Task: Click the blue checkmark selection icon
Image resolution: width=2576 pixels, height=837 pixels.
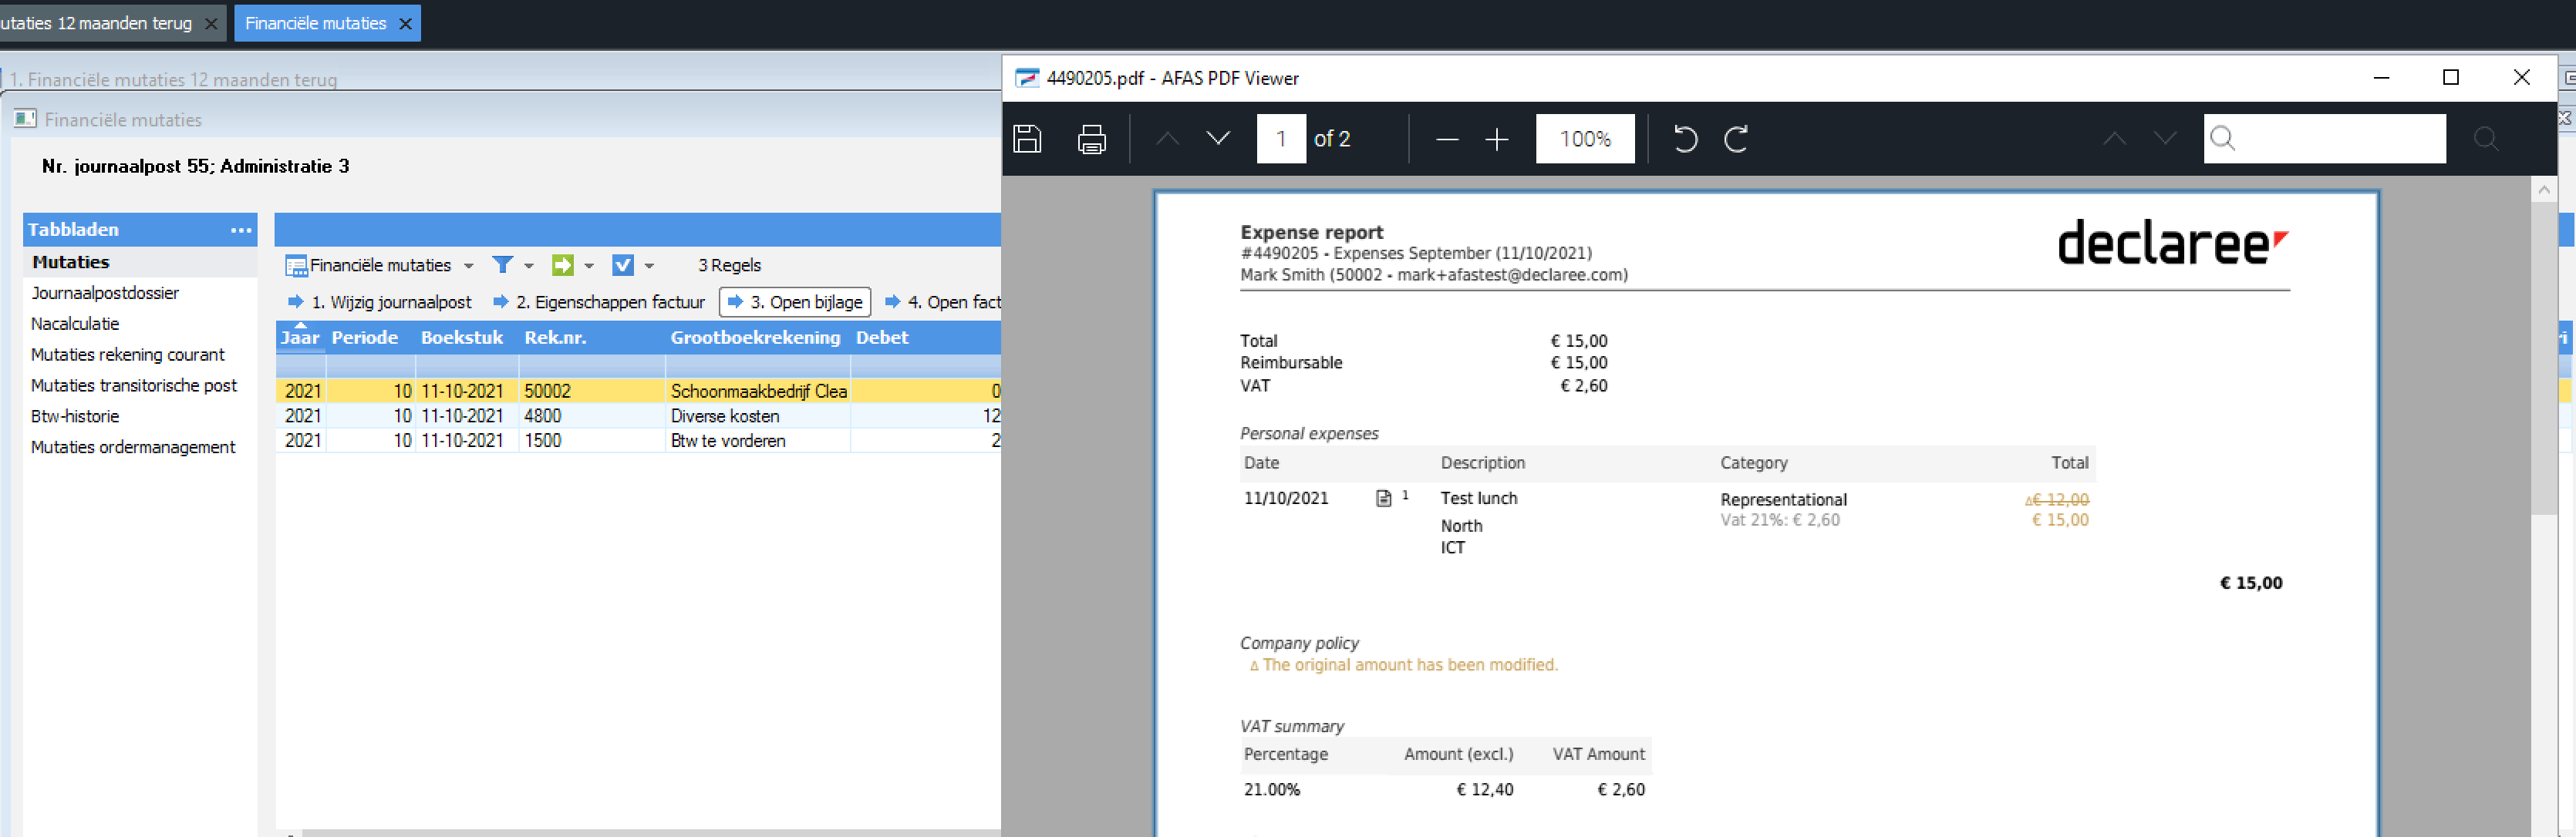Action: tap(622, 264)
